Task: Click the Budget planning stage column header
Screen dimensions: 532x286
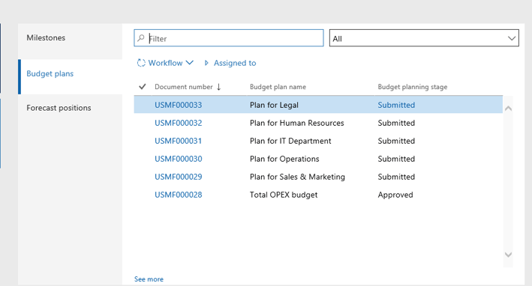Action: [413, 87]
